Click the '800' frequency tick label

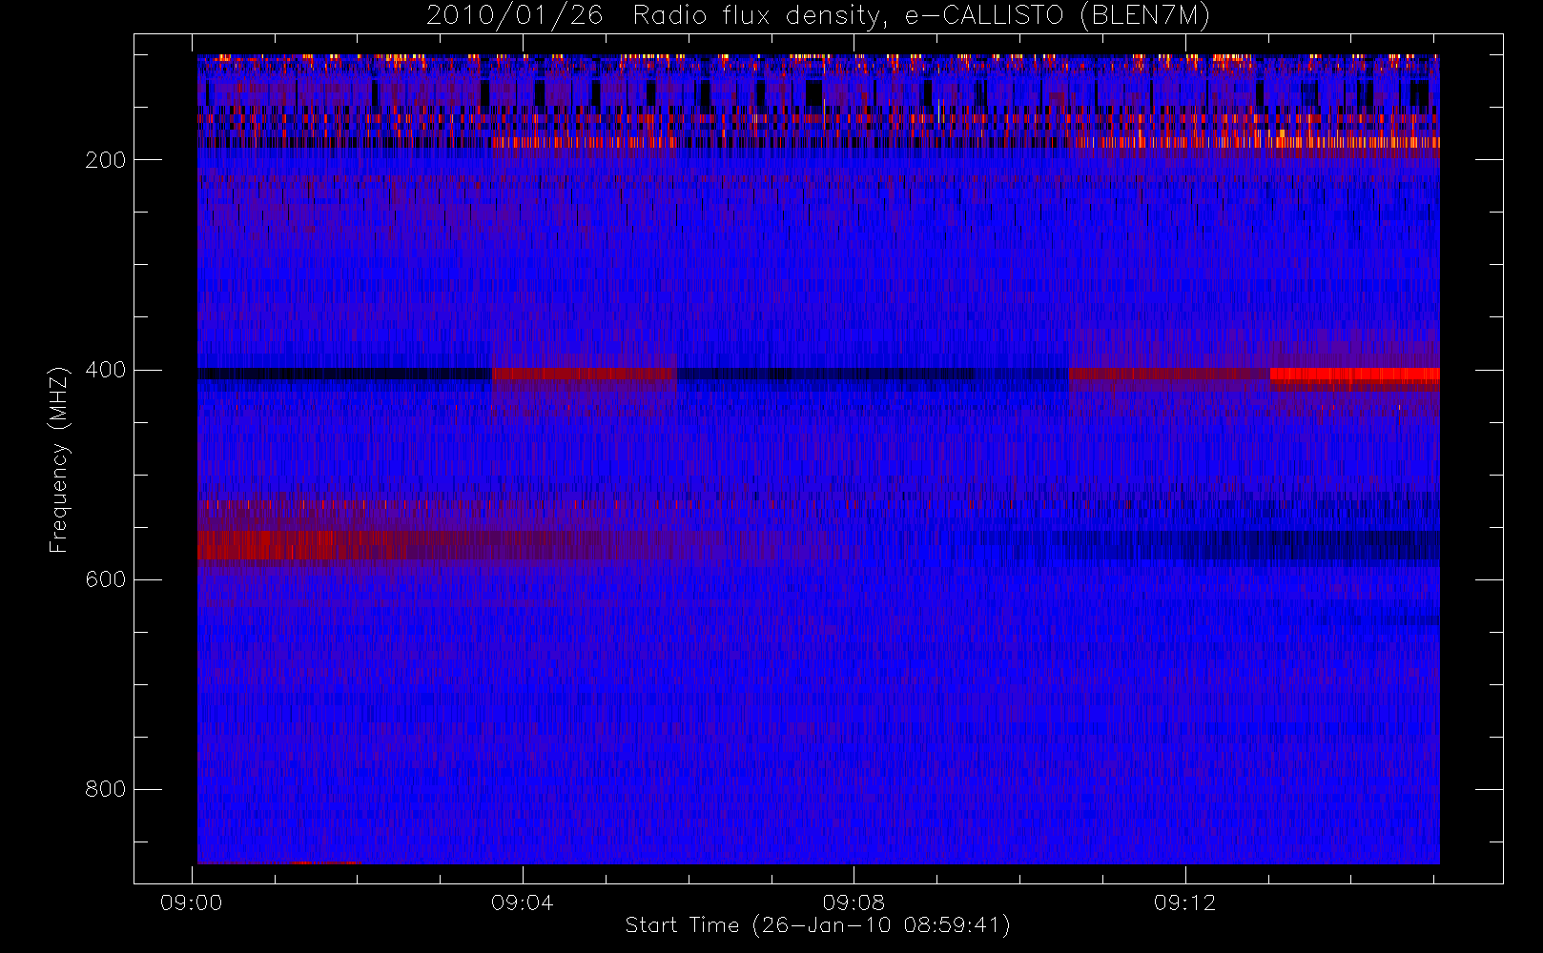pyautogui.click(x=105, y=789)
